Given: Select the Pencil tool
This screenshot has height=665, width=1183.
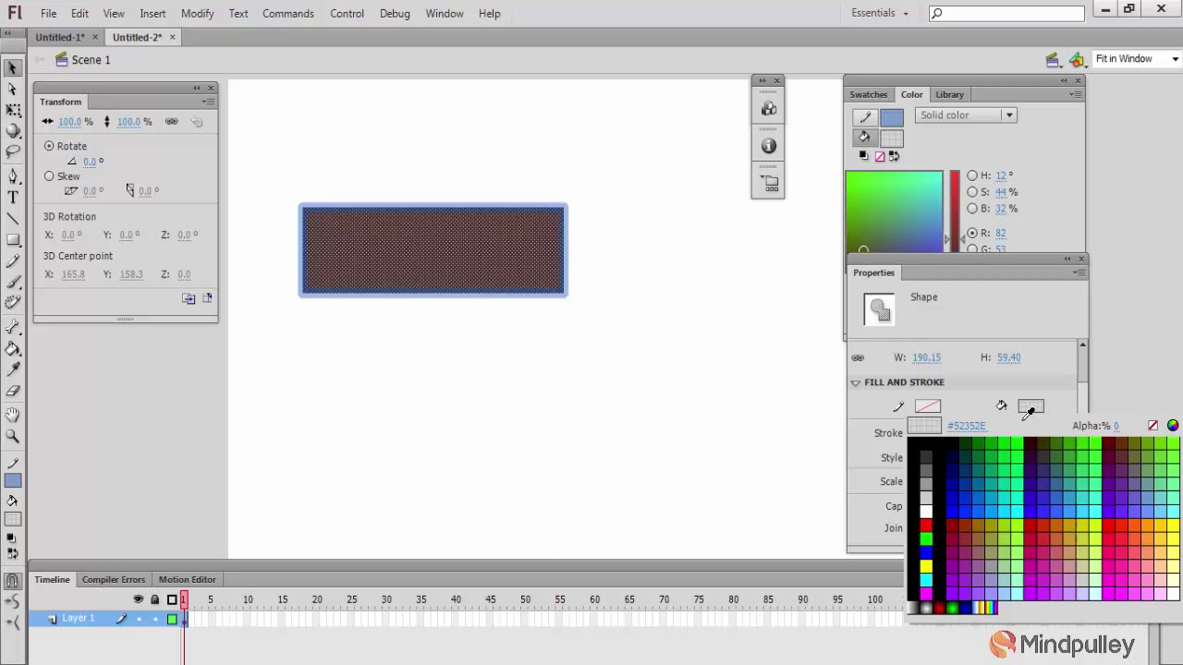Looking at the screenshot, I should [13, 261].
